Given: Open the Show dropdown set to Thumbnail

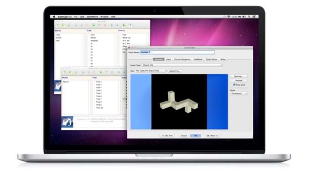Looking at the screenshot, I should [239, 93].
